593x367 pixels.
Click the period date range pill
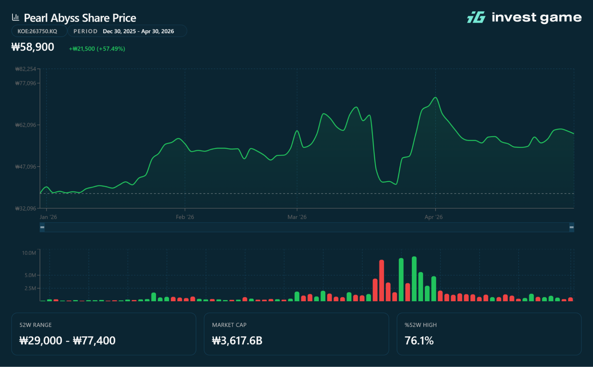(127, 31)
